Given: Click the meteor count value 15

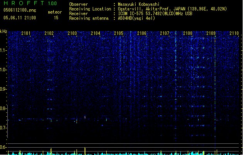Looking at the screenshot, I should click(56, 18).
